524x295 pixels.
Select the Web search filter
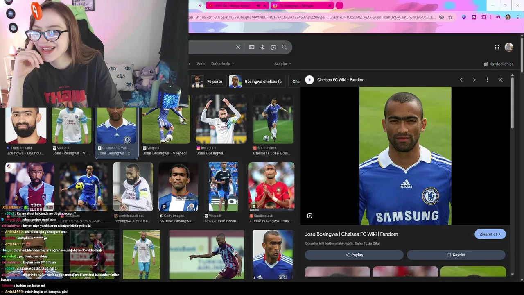point(201,64)
